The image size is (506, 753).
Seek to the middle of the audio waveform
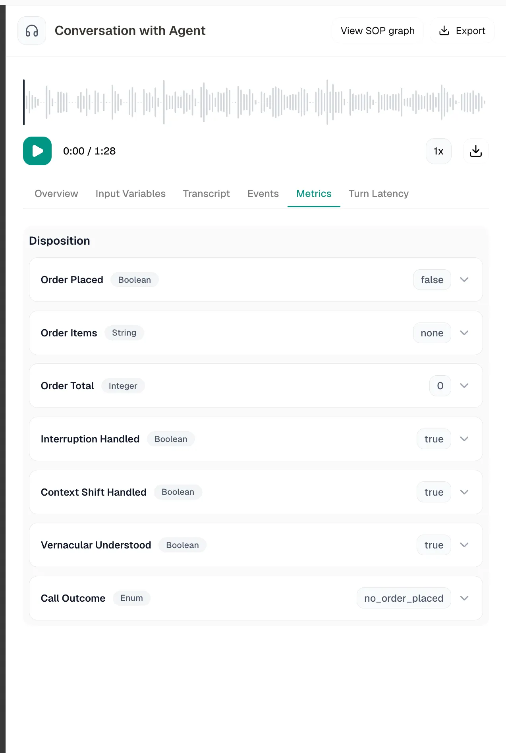[x=255, y=102]
